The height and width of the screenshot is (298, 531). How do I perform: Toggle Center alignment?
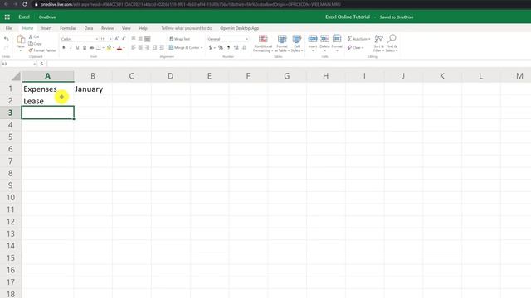(140, 48)
